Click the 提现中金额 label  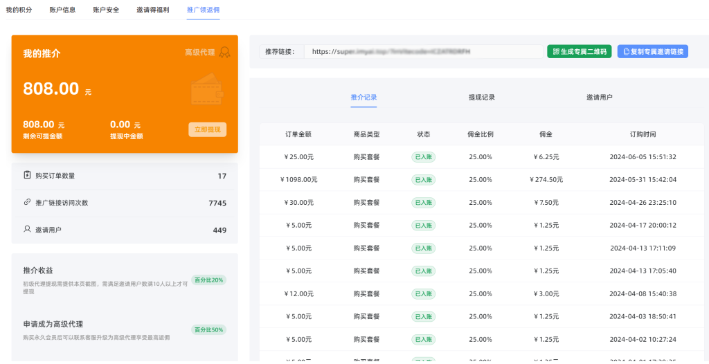click(x=126, y=136)
